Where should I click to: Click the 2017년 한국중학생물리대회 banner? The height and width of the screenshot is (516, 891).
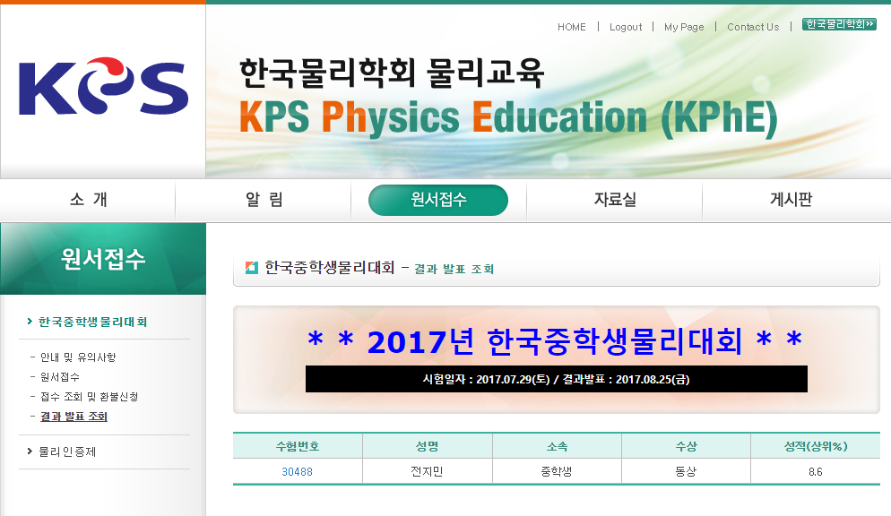(x=556, y=341)
